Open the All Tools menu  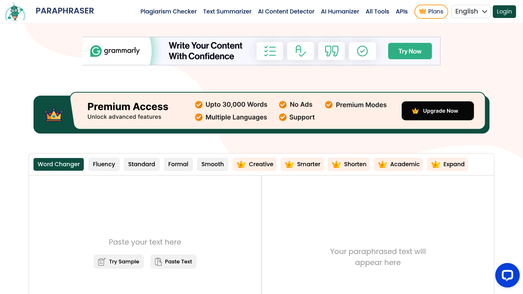click(x=377, y=11)
